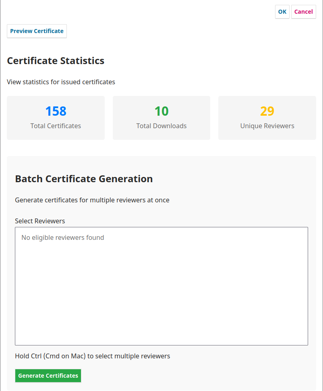Click the 'Hold Ctrl (Cmd on Mac)' hint
The width and height of the screenshot is (323, 391).
point(92,356)
